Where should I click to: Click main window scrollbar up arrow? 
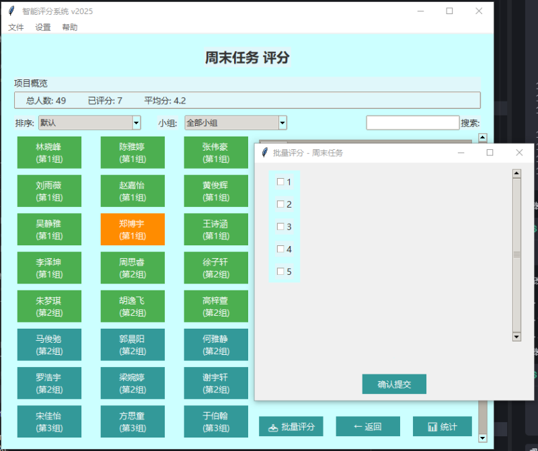pos(483,138)
